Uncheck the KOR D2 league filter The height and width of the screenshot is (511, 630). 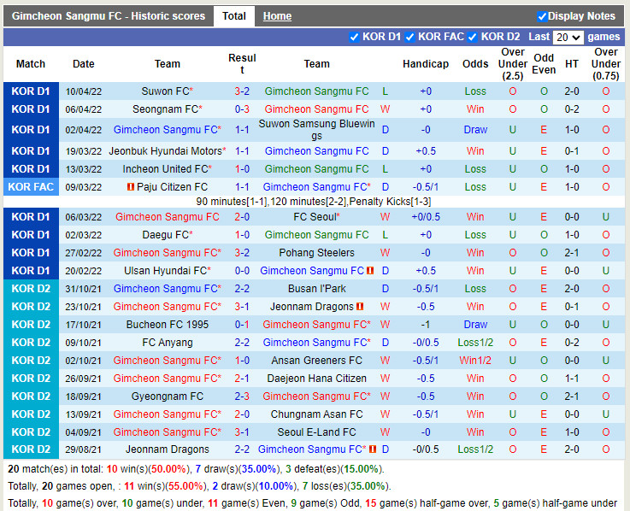coord(473,37)
